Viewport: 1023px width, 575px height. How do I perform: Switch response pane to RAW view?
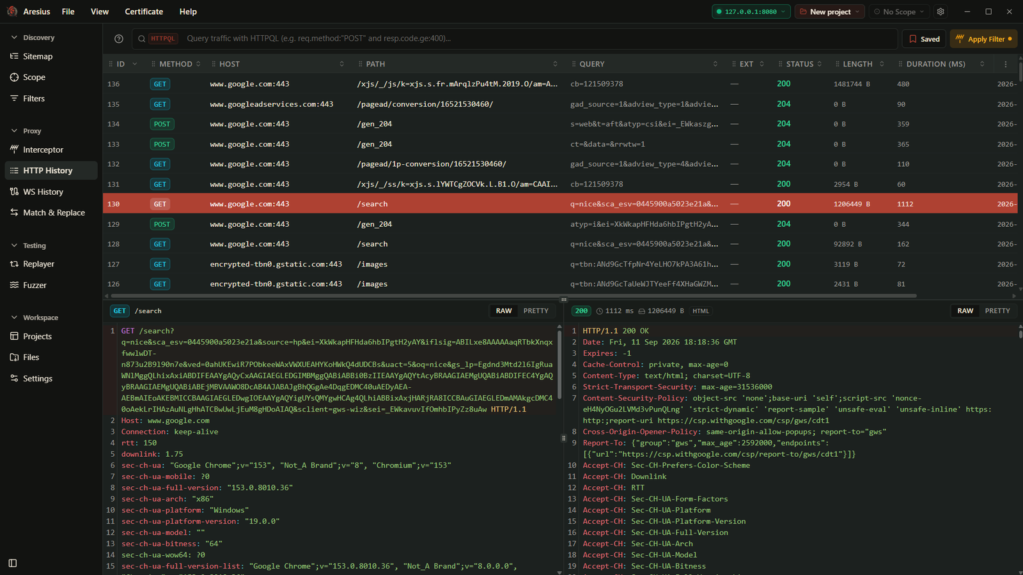pos(965,311)
